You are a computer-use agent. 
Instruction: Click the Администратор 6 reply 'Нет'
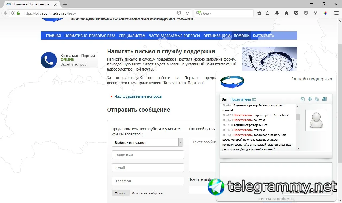(x=265, y=125)
